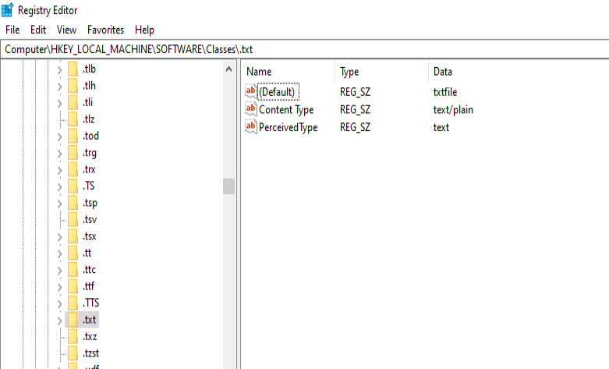Click the .tlb key folder icon
The image size is (609, 369).
coord(73,69)
